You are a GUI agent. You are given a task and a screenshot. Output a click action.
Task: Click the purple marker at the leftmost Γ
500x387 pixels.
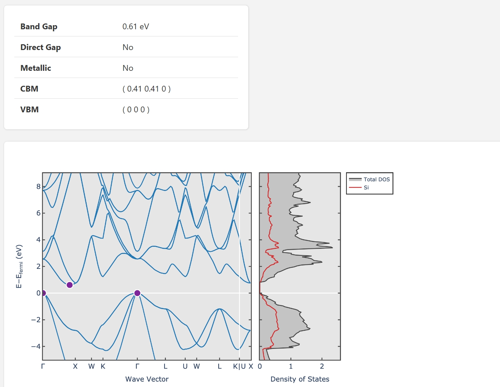[43, 293]
